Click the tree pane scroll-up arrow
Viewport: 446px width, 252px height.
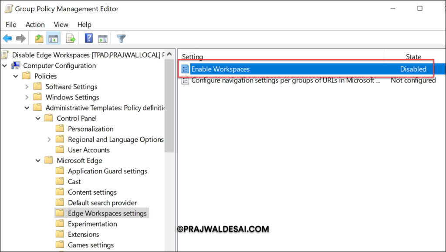pos(169,54)
